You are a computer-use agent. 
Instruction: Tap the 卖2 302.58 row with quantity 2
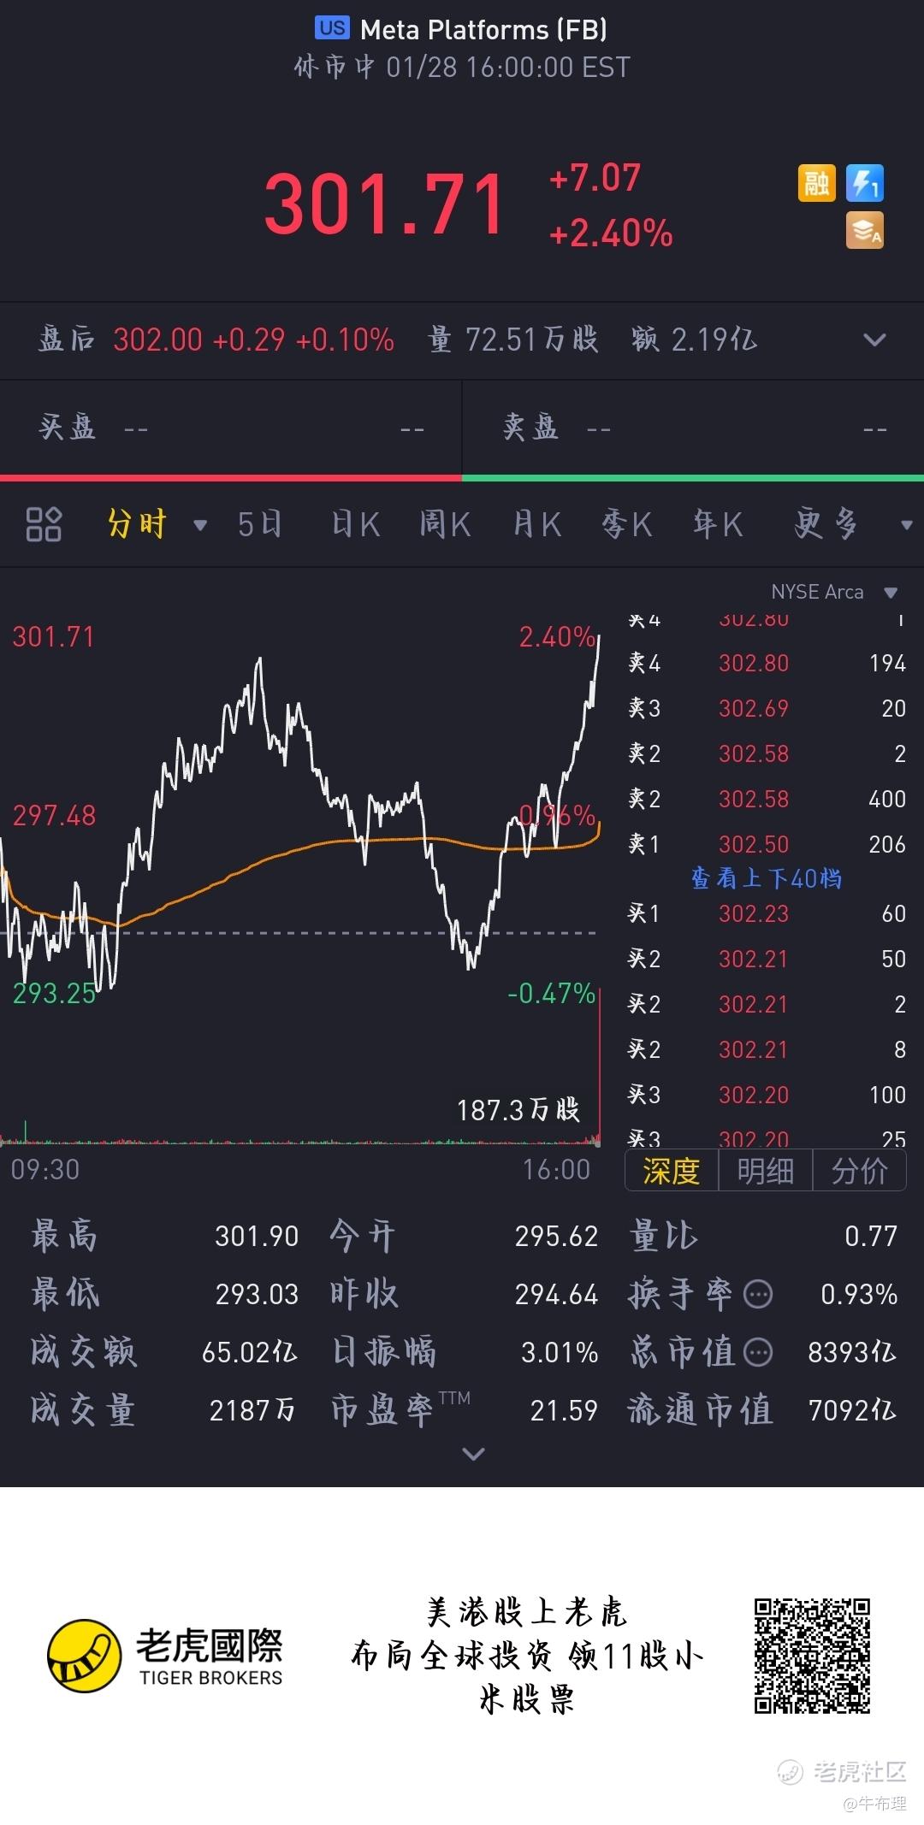767,753
